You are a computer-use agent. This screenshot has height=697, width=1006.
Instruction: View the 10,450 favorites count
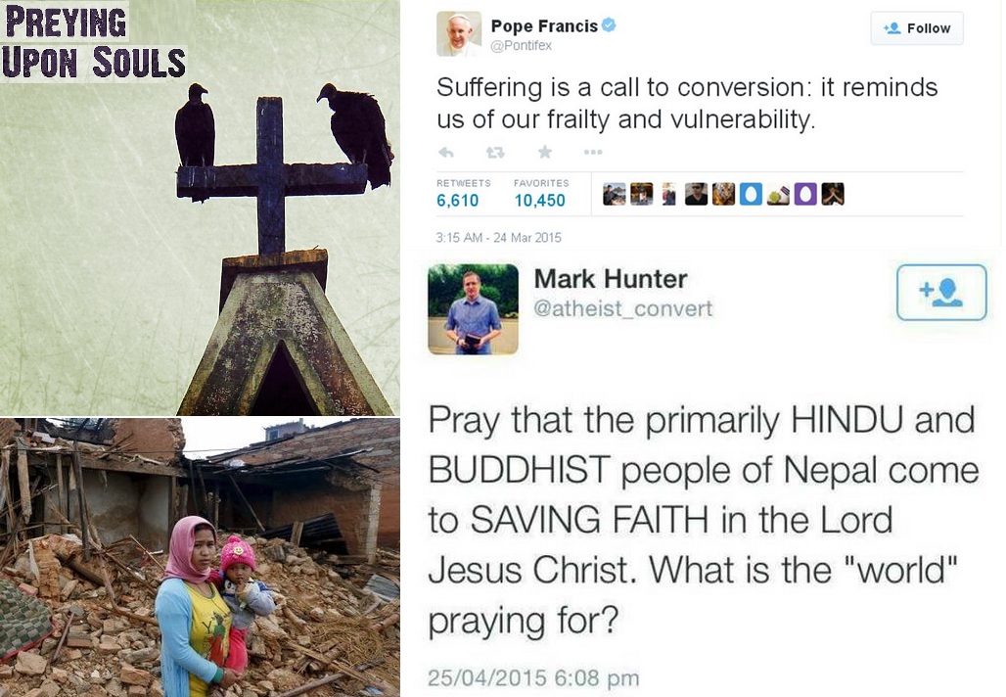(539, 201)
